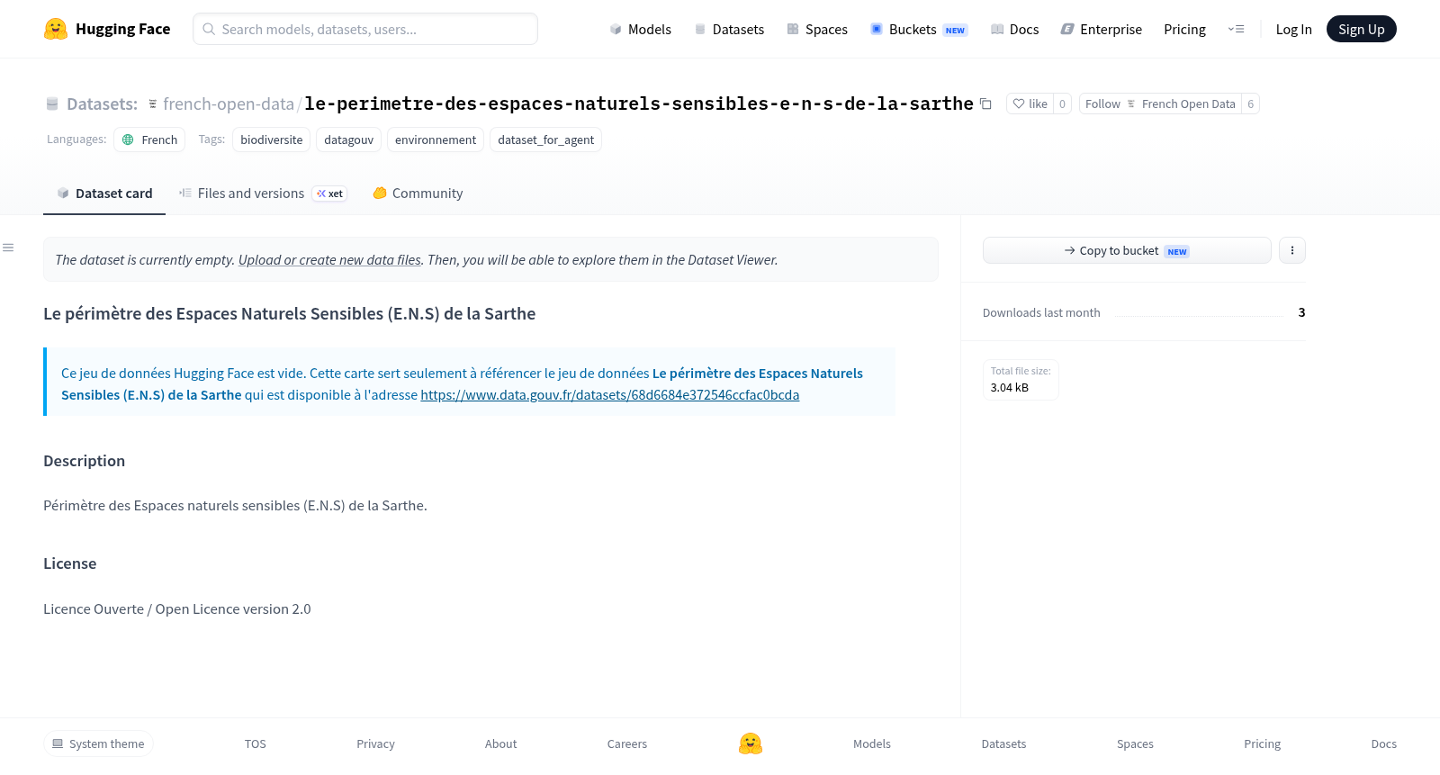Select the environnement tag
Screen dimensions: 1440x775
pos(436,140)
